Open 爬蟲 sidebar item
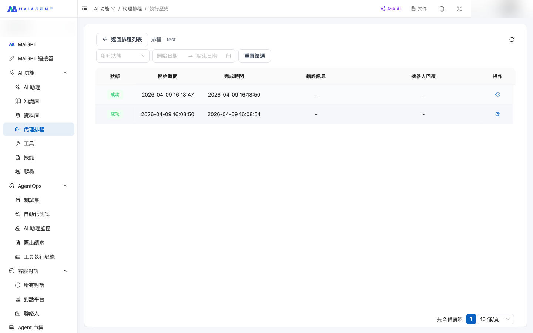Viewport: 533px width, 333px height. pos(38,172)
